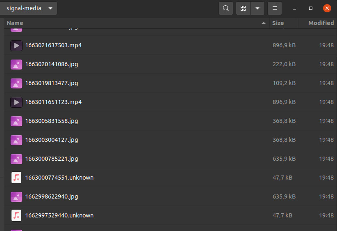Select the 1663020141086.jpg image icon
The width and height of the screenshot is (337, 231).
pos(16,64)
